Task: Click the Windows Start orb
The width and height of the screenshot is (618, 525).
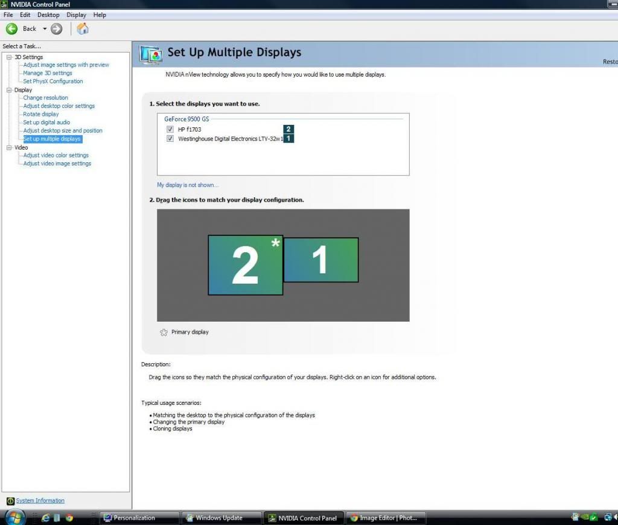Action: (14, 517)
